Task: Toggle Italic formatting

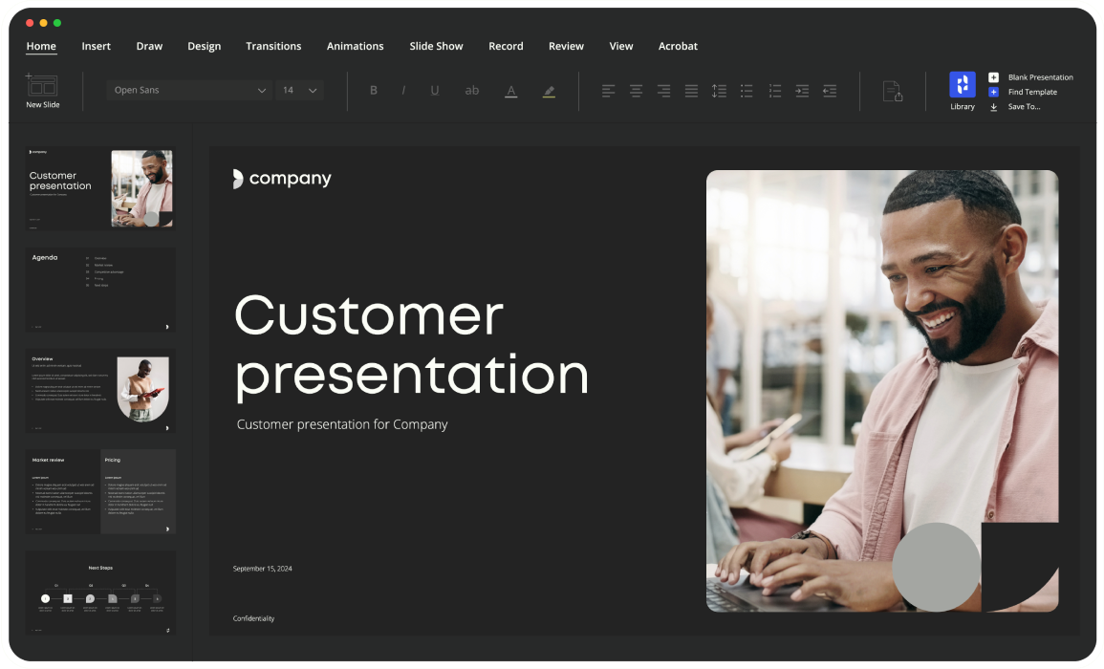Action: tap(403, 90)
